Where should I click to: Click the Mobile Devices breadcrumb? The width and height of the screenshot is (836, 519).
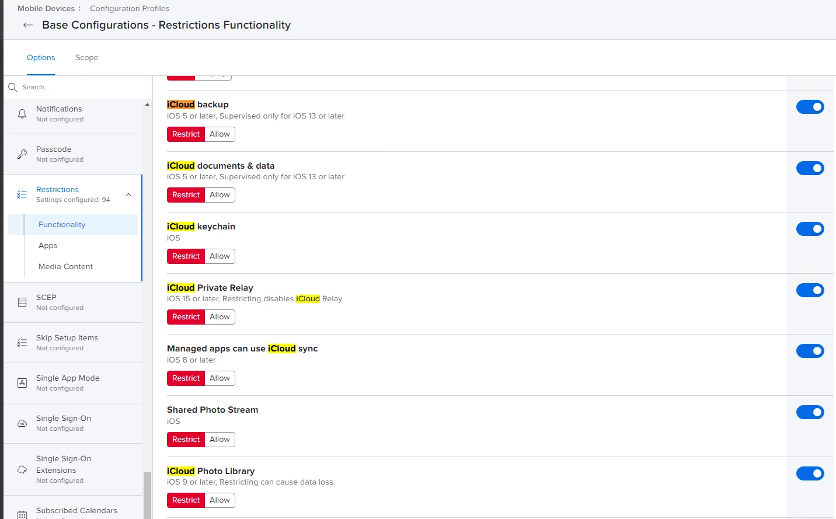(x=46, y=8)
